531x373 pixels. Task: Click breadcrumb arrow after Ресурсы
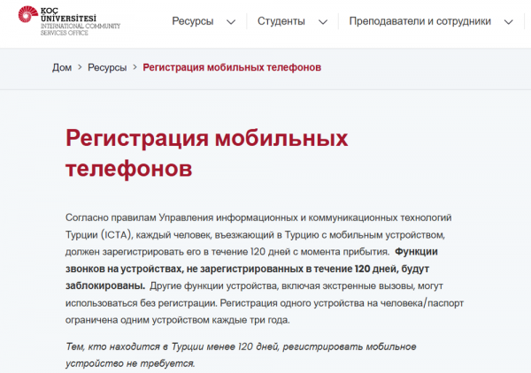pyautogui.click(x=135, y=67)
